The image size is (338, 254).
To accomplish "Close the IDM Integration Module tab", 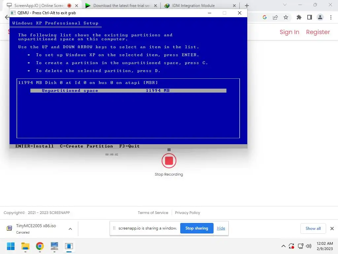I will [234, 6].
